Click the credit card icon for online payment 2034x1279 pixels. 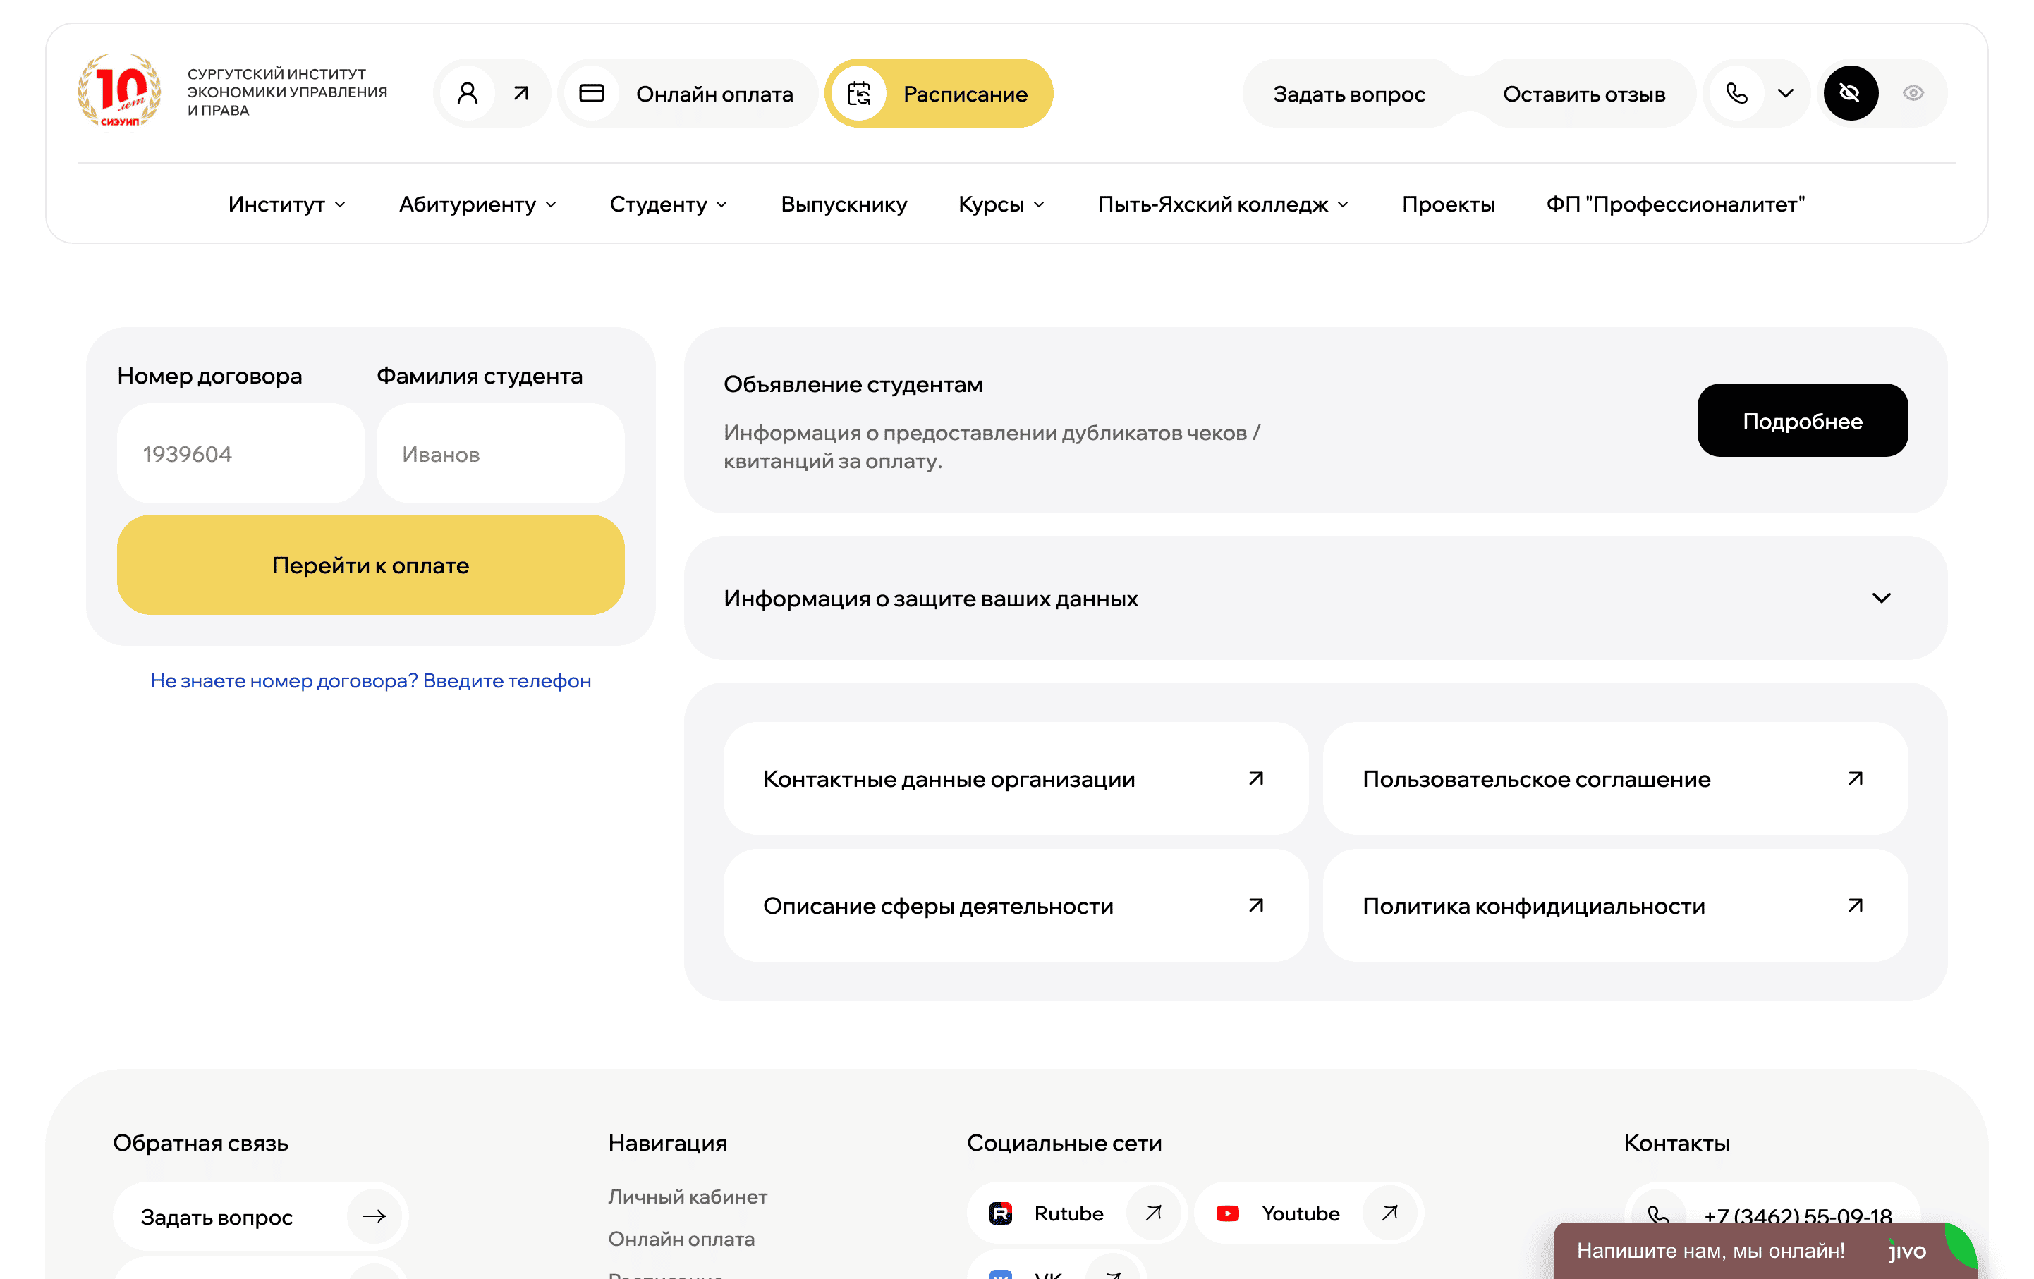(x=591, y=93)
